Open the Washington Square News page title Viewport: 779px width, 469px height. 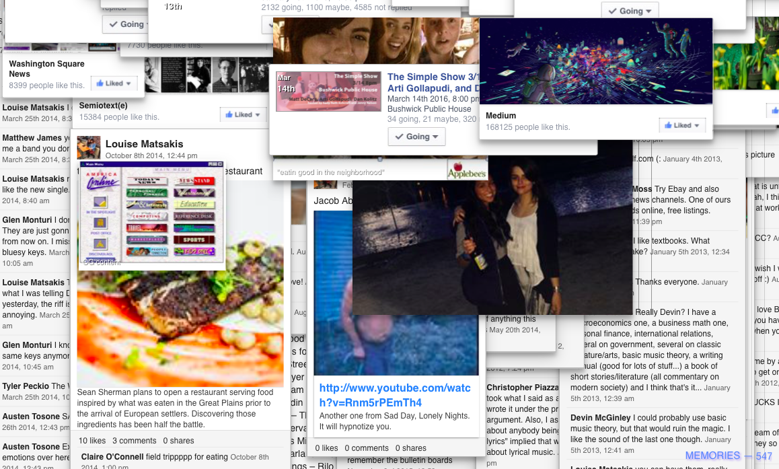pyautogui.click(x=46, y=69)
